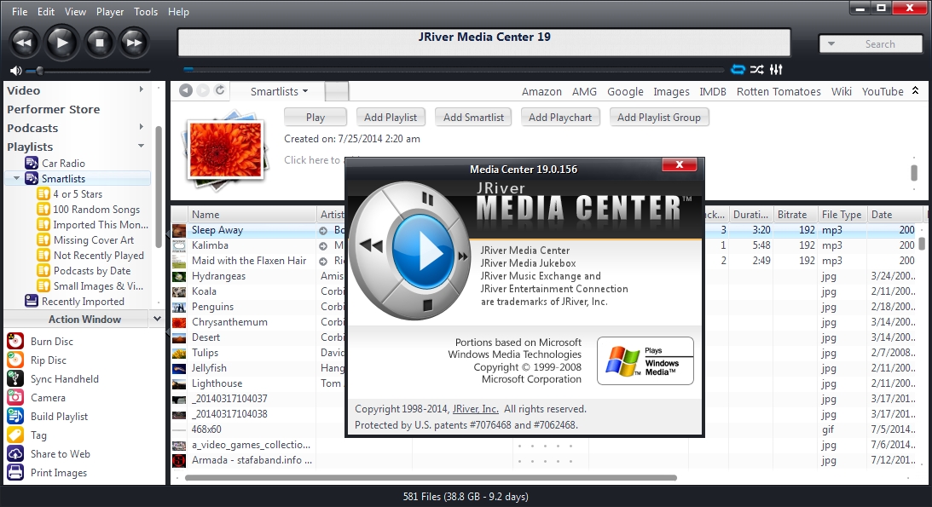Click the Print Images icon
932x507 pixels.
tap(14, 473)
